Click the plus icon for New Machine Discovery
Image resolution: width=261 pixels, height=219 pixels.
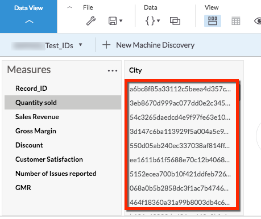(x=106, y=45)
